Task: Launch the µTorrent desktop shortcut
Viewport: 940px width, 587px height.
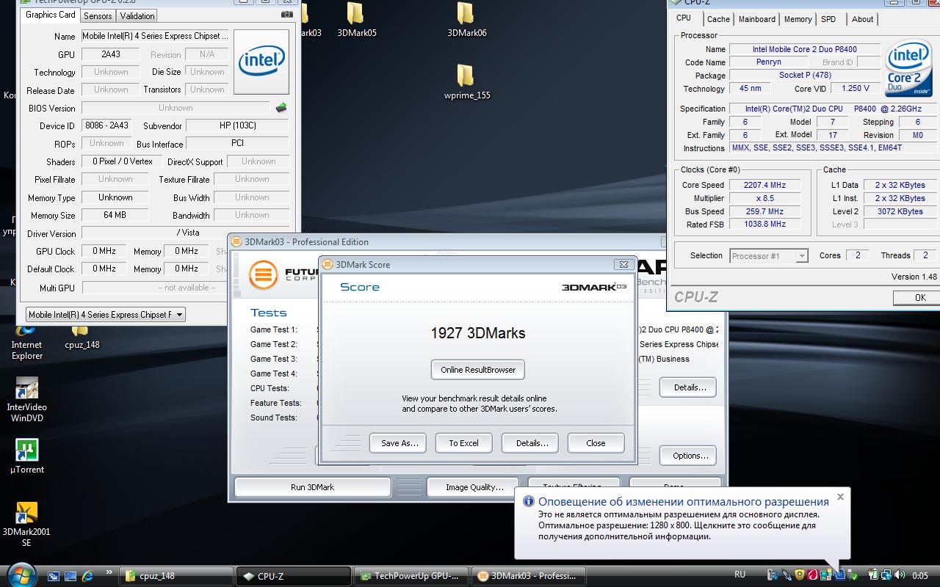Action: click(26, 456)
